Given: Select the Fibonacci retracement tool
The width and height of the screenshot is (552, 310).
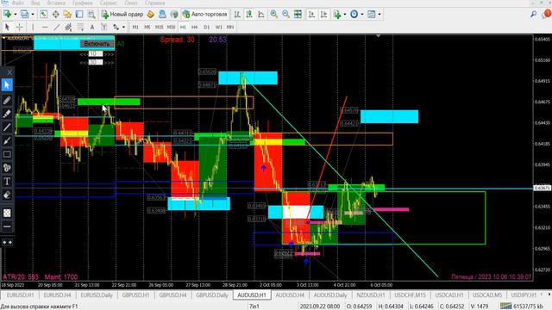Looking at the screenshot, I should pos(80,27).
